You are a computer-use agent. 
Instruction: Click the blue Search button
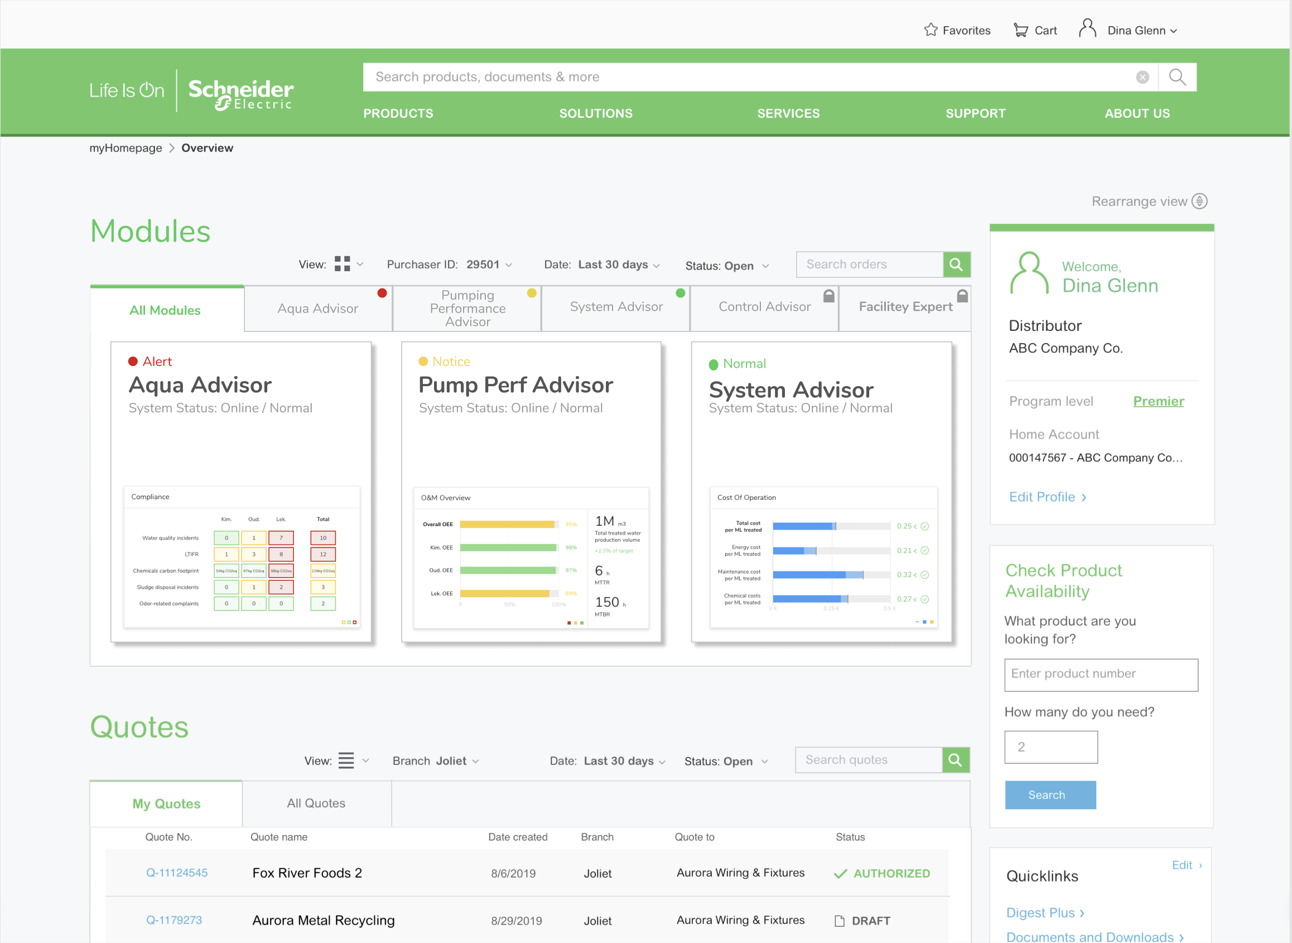coord(1050,795)
